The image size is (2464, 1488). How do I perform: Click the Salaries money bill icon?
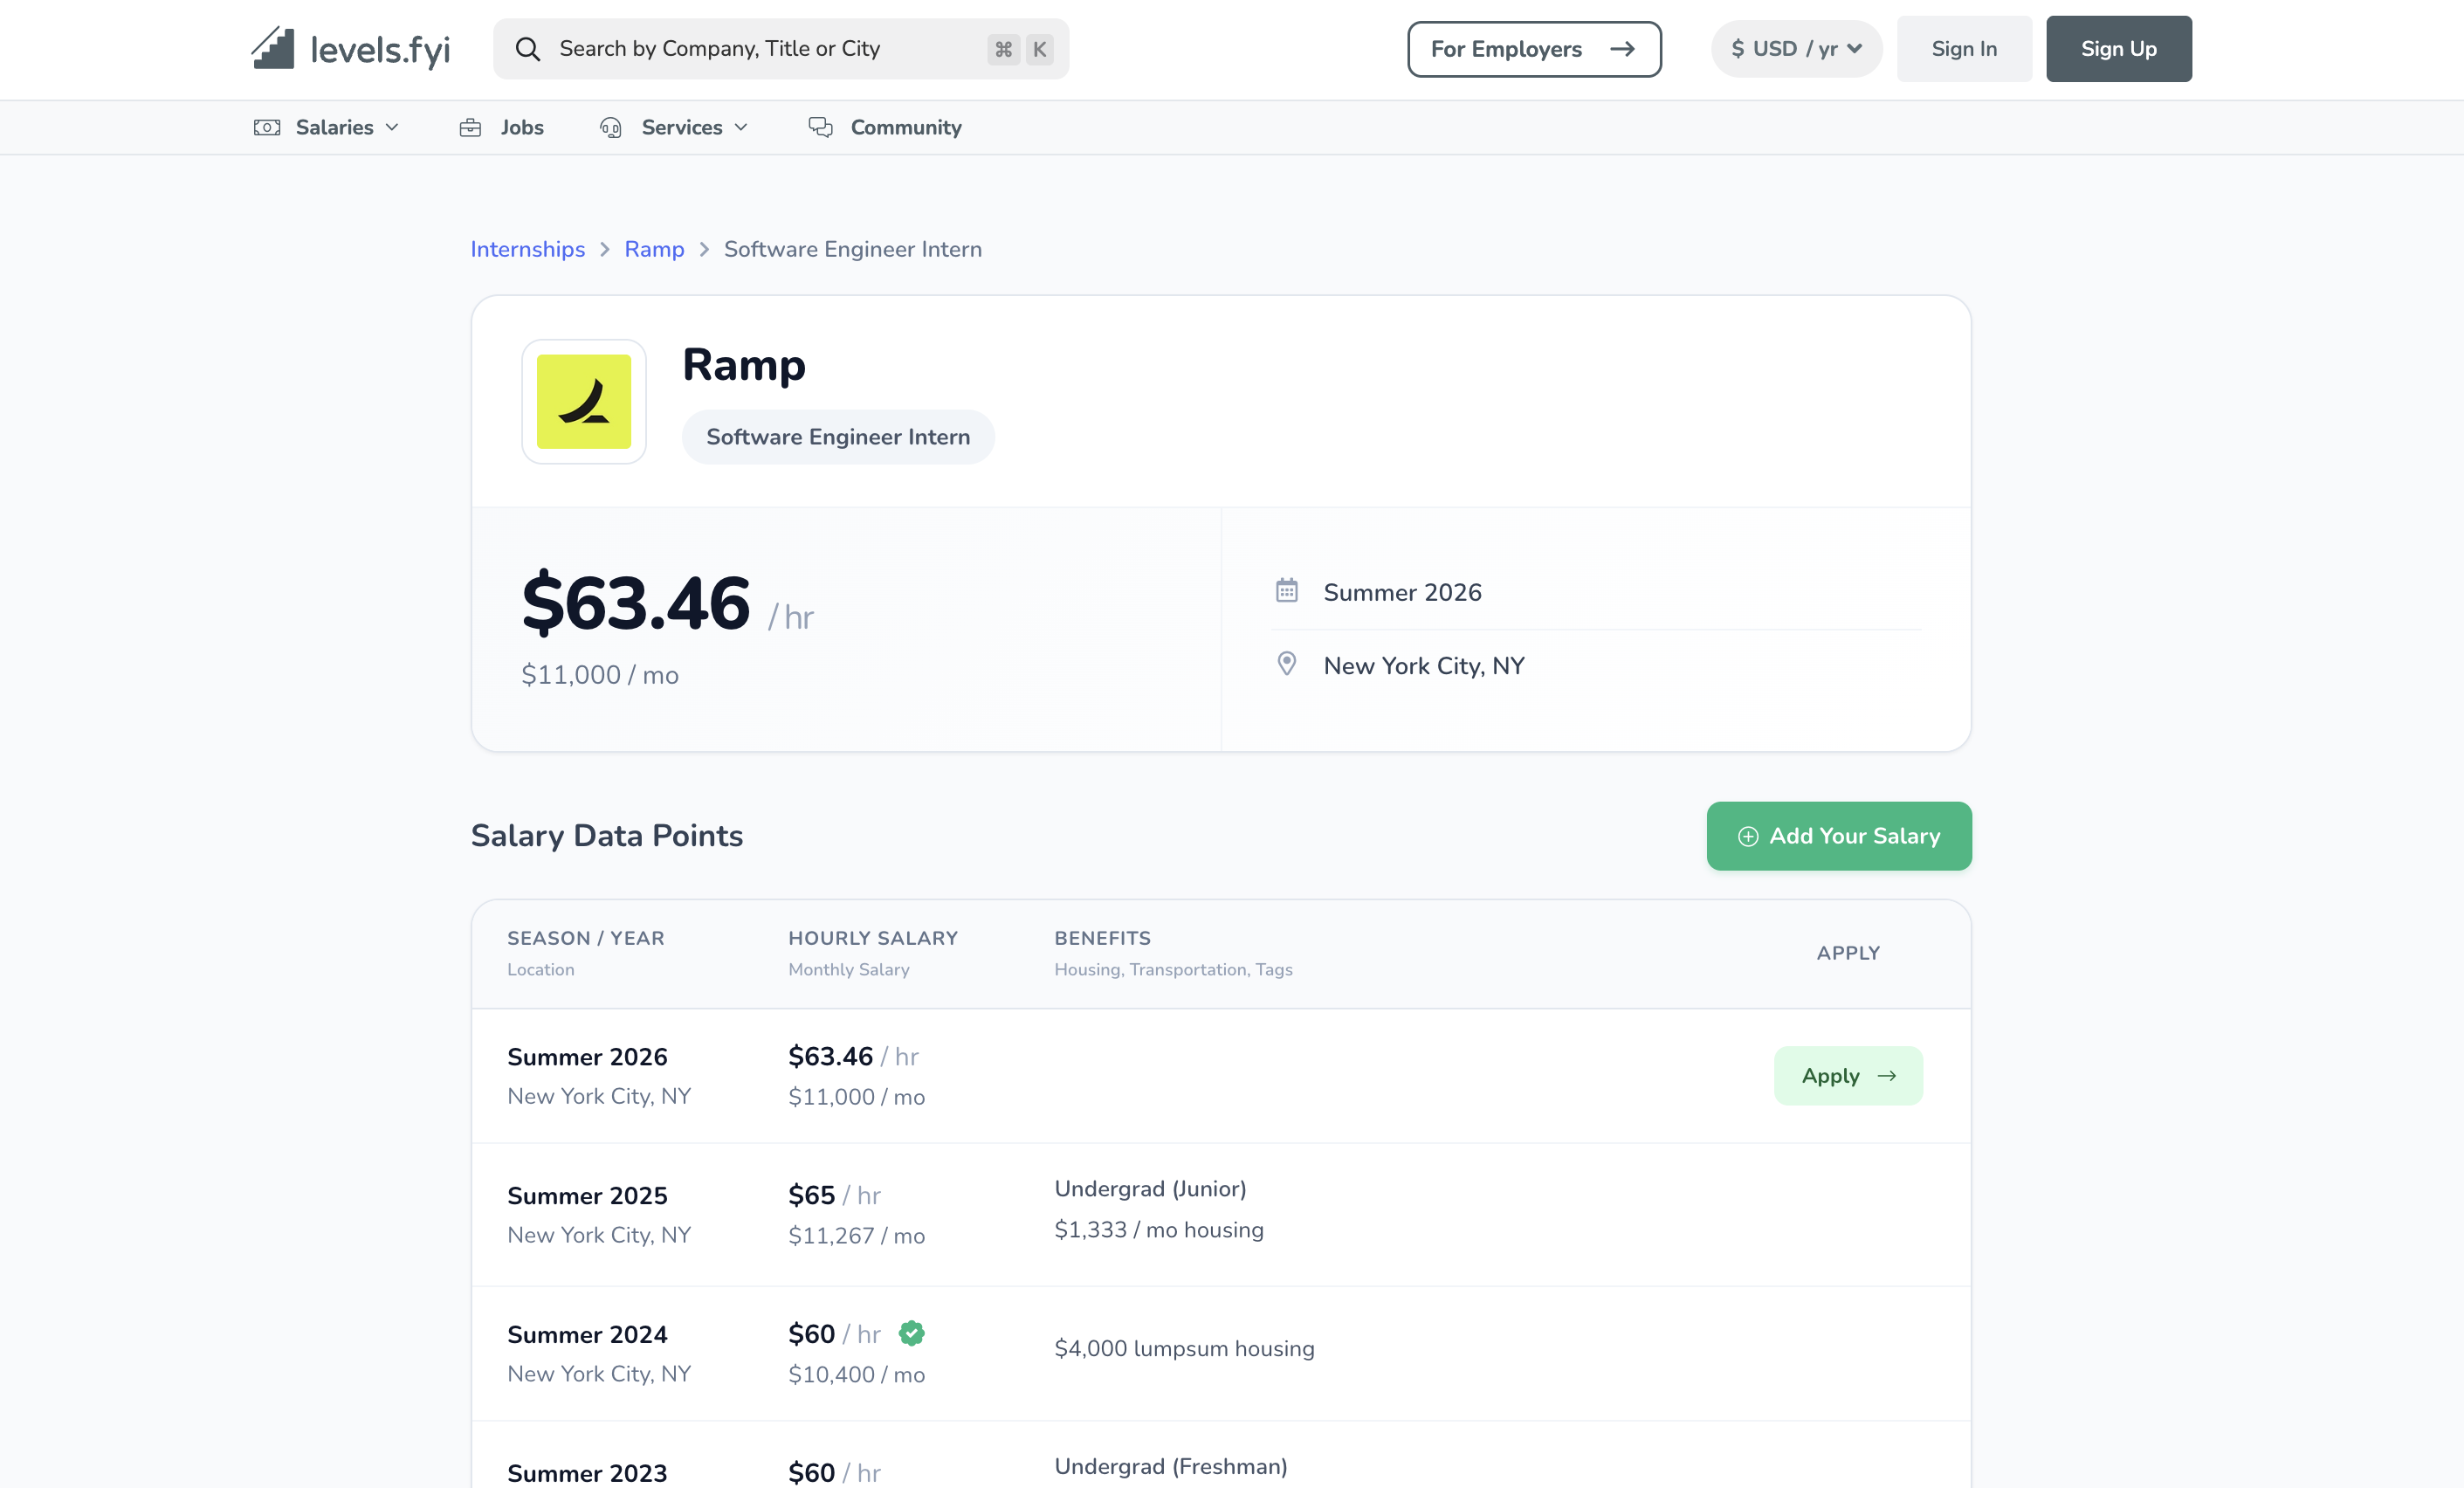(x=267, y=128)
